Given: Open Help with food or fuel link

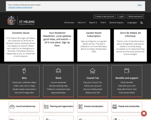Looking at the screenshot, I should pos(127,89).
